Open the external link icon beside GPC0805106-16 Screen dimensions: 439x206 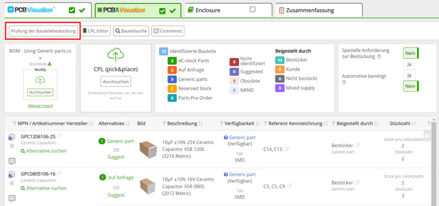coord(59,174)
